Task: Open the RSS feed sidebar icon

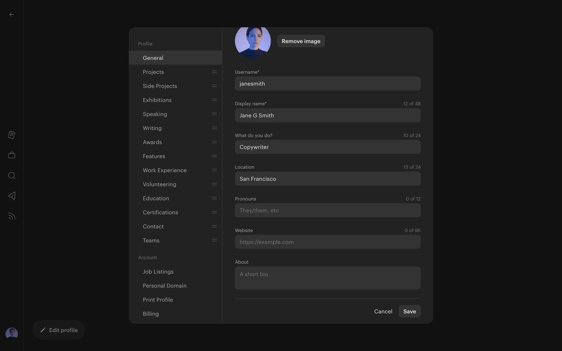Action: [x=12, y=216]
